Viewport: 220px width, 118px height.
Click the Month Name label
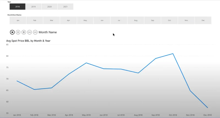coord(48,32)
